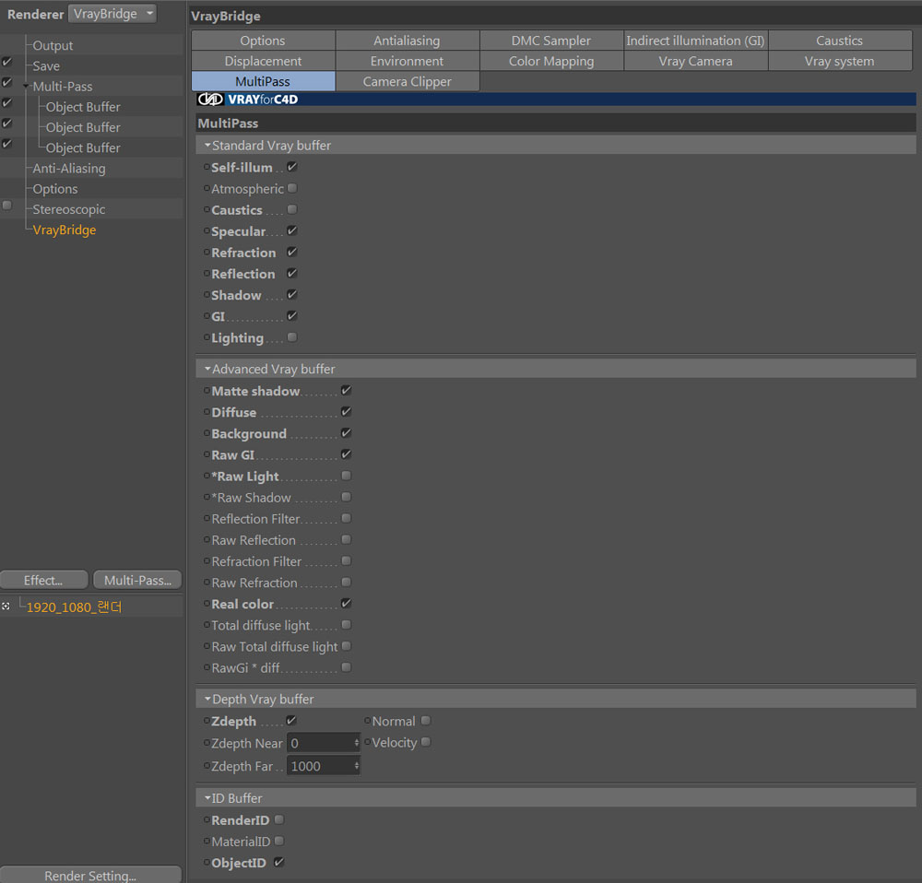This screenshot has width=922, height=883.
Task: Uncheck the ObjectID buffer
Action: tap(279, 862)
